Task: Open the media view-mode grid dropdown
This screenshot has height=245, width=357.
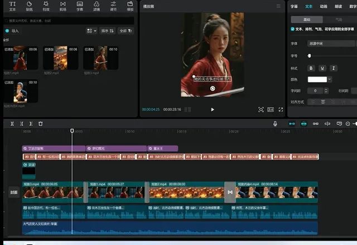Action: tap(91, 31)
